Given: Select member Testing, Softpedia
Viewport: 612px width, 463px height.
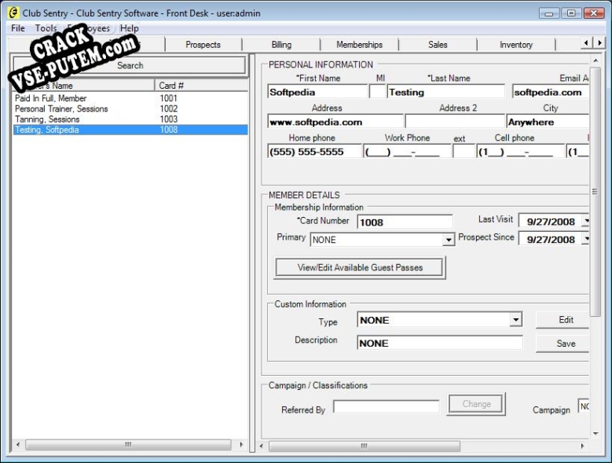Looking at the screenshot, I should pyautogui.click(x=130, y=130).
